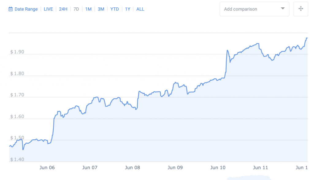
Task: Select the ALL time range
Action: pos(140,9)
